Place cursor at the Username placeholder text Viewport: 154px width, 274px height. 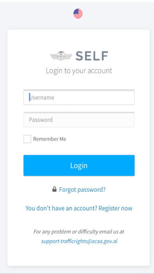[x=42, y=98]
